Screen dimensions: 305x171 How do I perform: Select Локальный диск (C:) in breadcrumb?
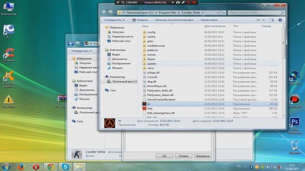pos(140,13)
